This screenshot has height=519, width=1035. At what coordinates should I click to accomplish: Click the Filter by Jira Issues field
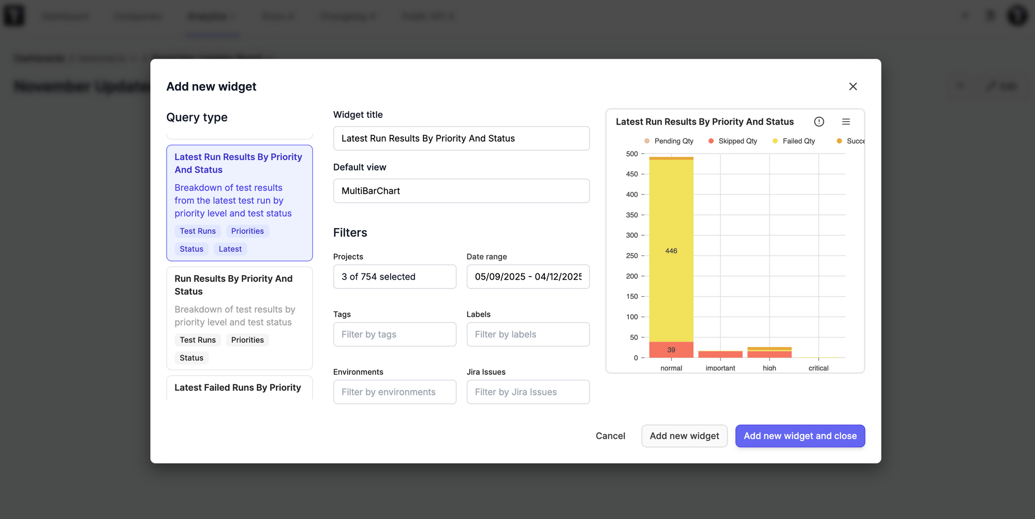pos(528,392)
